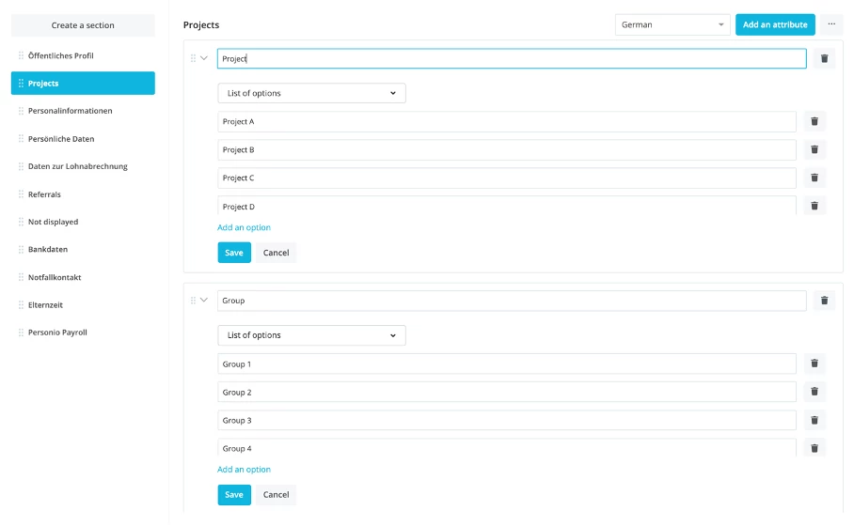854x526 pixels.
Task: Click Add an attribute button
Action: pyautogui.click(x=775, y=24)
